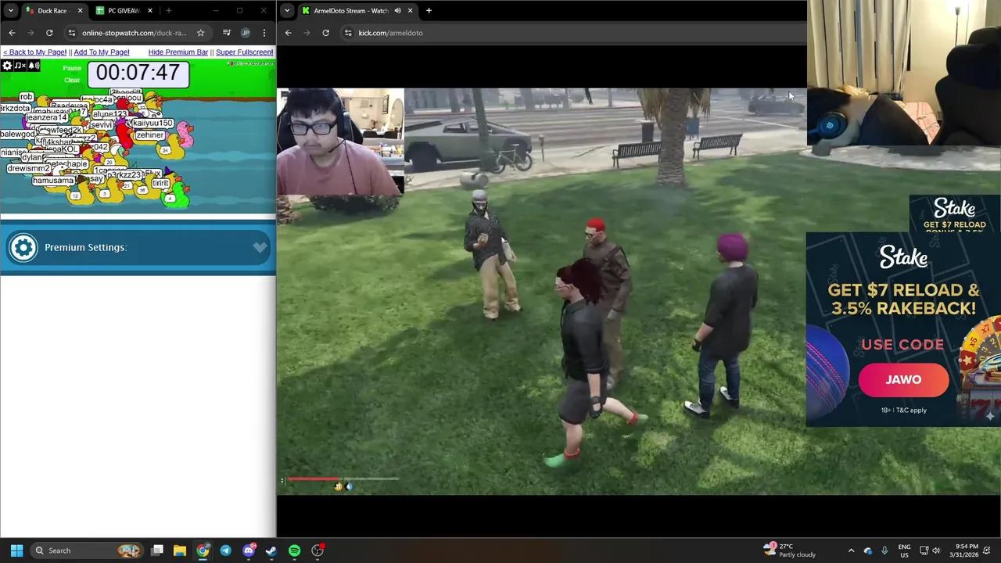The width and height of the screenshot is (1001, 563).
Task: Open tab search dropdown in the Kick window
Action: click(x=287, y=11)
